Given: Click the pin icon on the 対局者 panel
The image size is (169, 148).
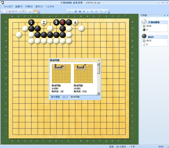Looking at the screenshot, I should click(165, 16).
